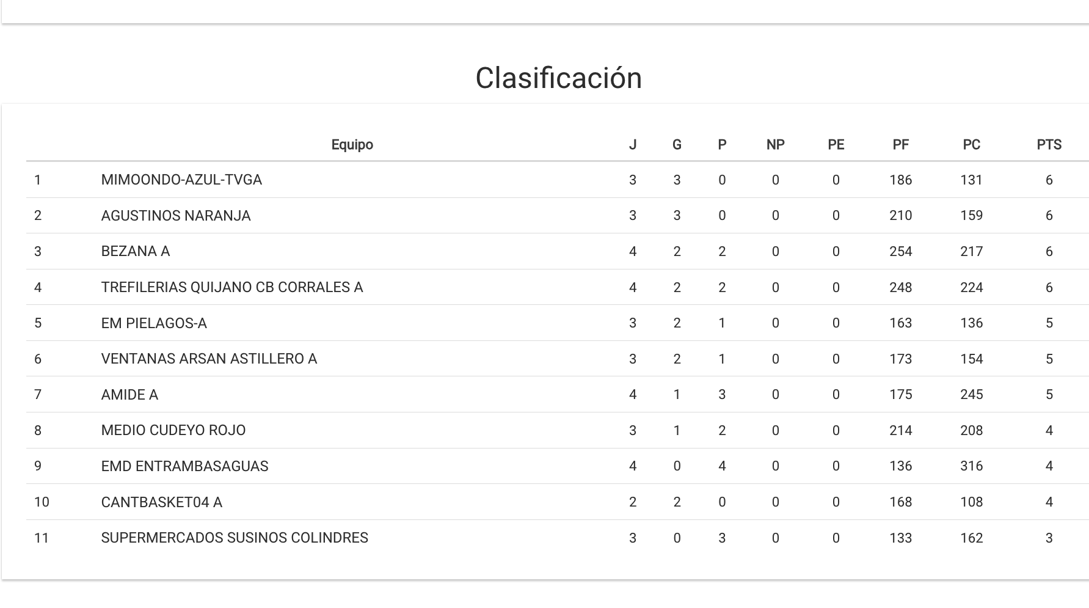Open the BEZANA A team entry

(x=136, y=251)
